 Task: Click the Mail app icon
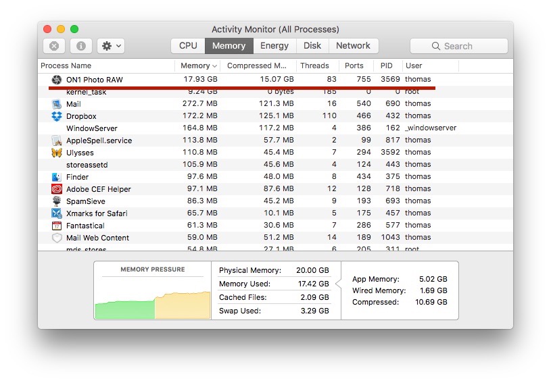(57, 104)
